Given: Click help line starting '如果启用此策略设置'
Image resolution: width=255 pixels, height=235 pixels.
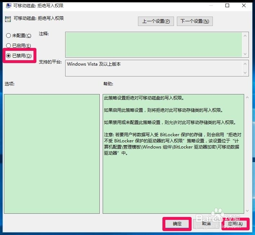Looking at the screenshot, I should (x=164, y=110).
